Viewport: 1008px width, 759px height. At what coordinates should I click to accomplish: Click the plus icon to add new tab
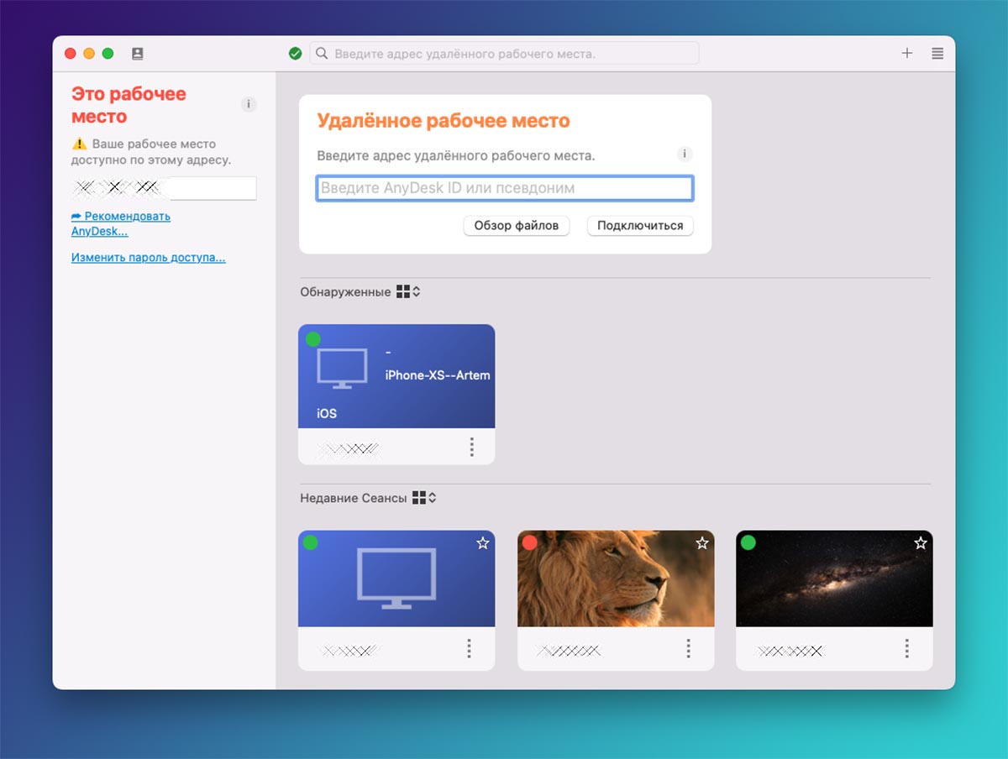pyautogui.click(x=907, y=53)
